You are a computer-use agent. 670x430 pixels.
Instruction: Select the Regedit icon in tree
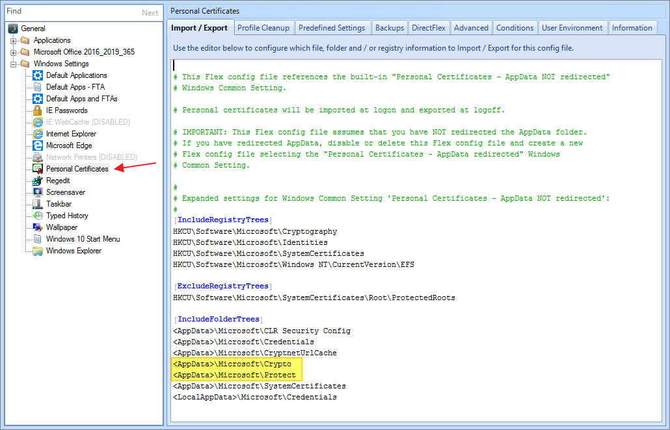pos(38,181)
